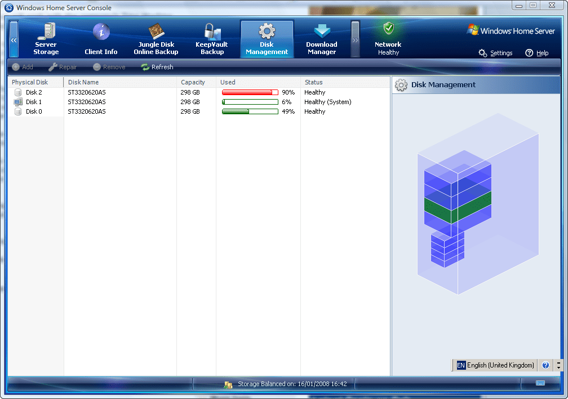Minimize the Windows Home Server Console

[519, 6]
